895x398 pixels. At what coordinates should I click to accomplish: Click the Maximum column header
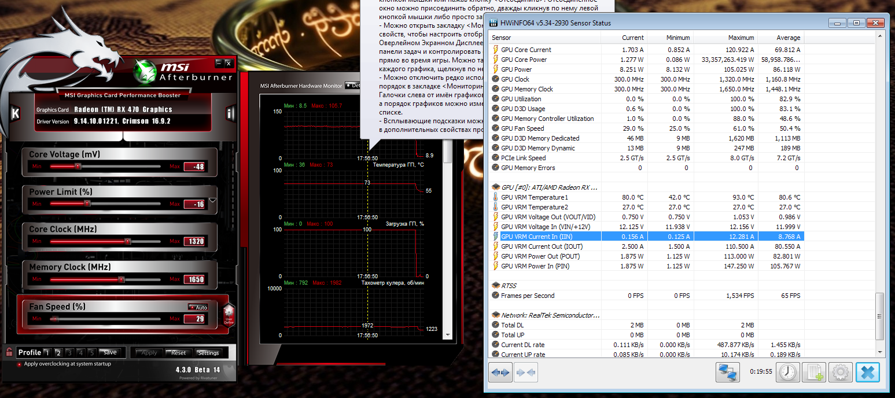tap(725, 38)
